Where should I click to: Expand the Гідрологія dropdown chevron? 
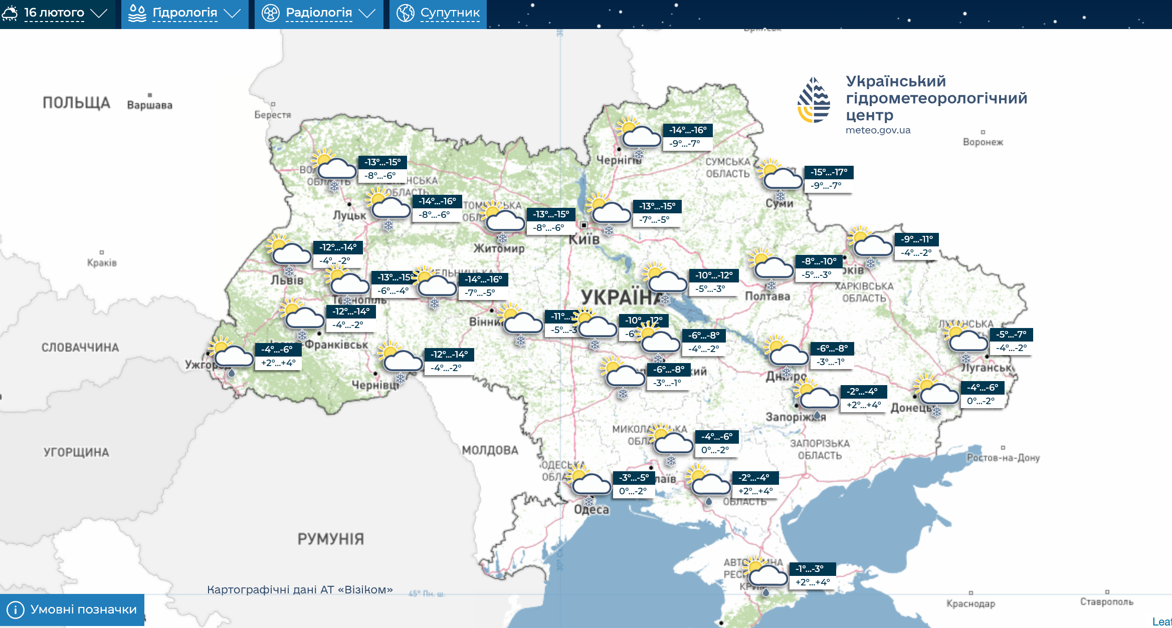pyautogui.click(x=232, y=14)
